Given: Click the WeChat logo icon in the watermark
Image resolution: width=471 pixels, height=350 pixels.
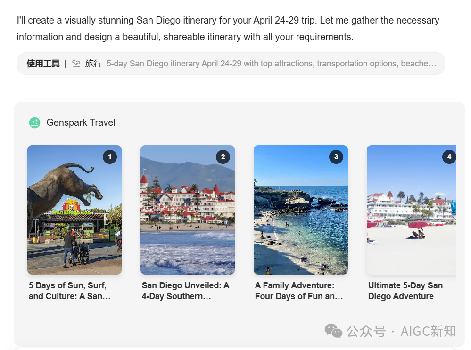Looking at the screenshot, I should click(333, 331).
